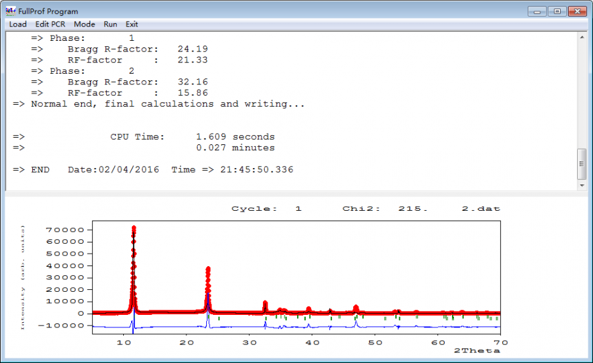The image size is (593, 363).
Task: Click the 2.dat file name label
Action: pos(481,209)
